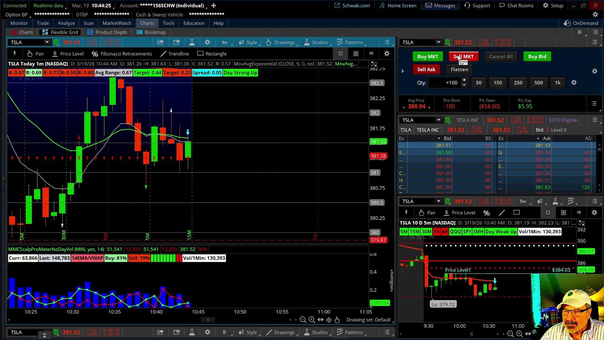Image resolution: width=604 pixels, height=340 pixels.
Task: Open the Support link
Action: point(477,6)
